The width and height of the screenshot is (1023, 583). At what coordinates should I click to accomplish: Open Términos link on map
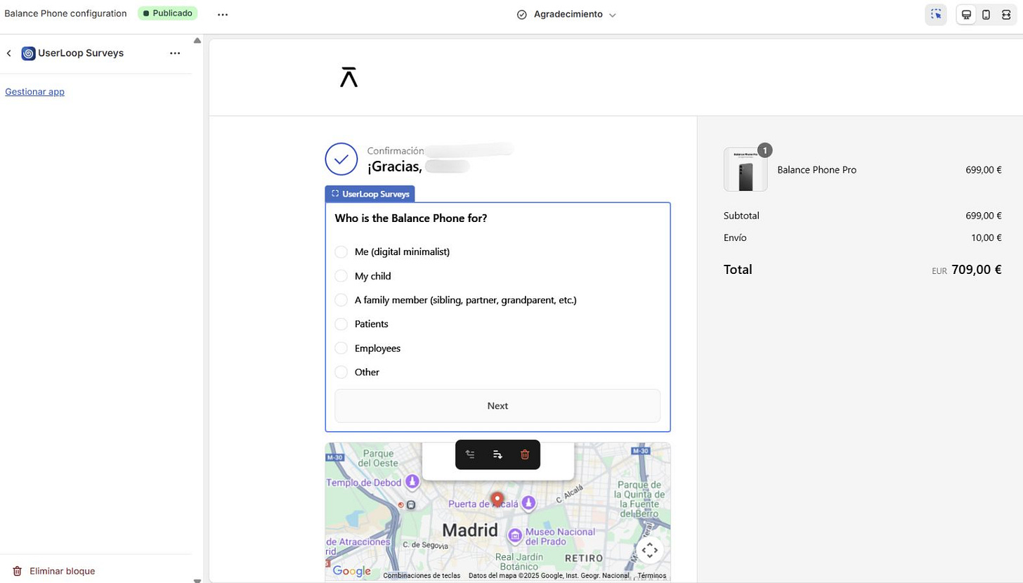coord(652,575)
